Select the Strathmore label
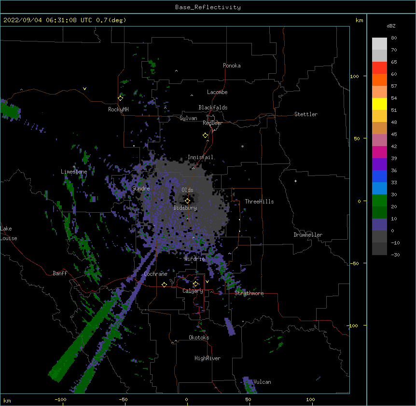Image resolution: width=416 pixels, height=406 pixels. [x=249, y=293]
